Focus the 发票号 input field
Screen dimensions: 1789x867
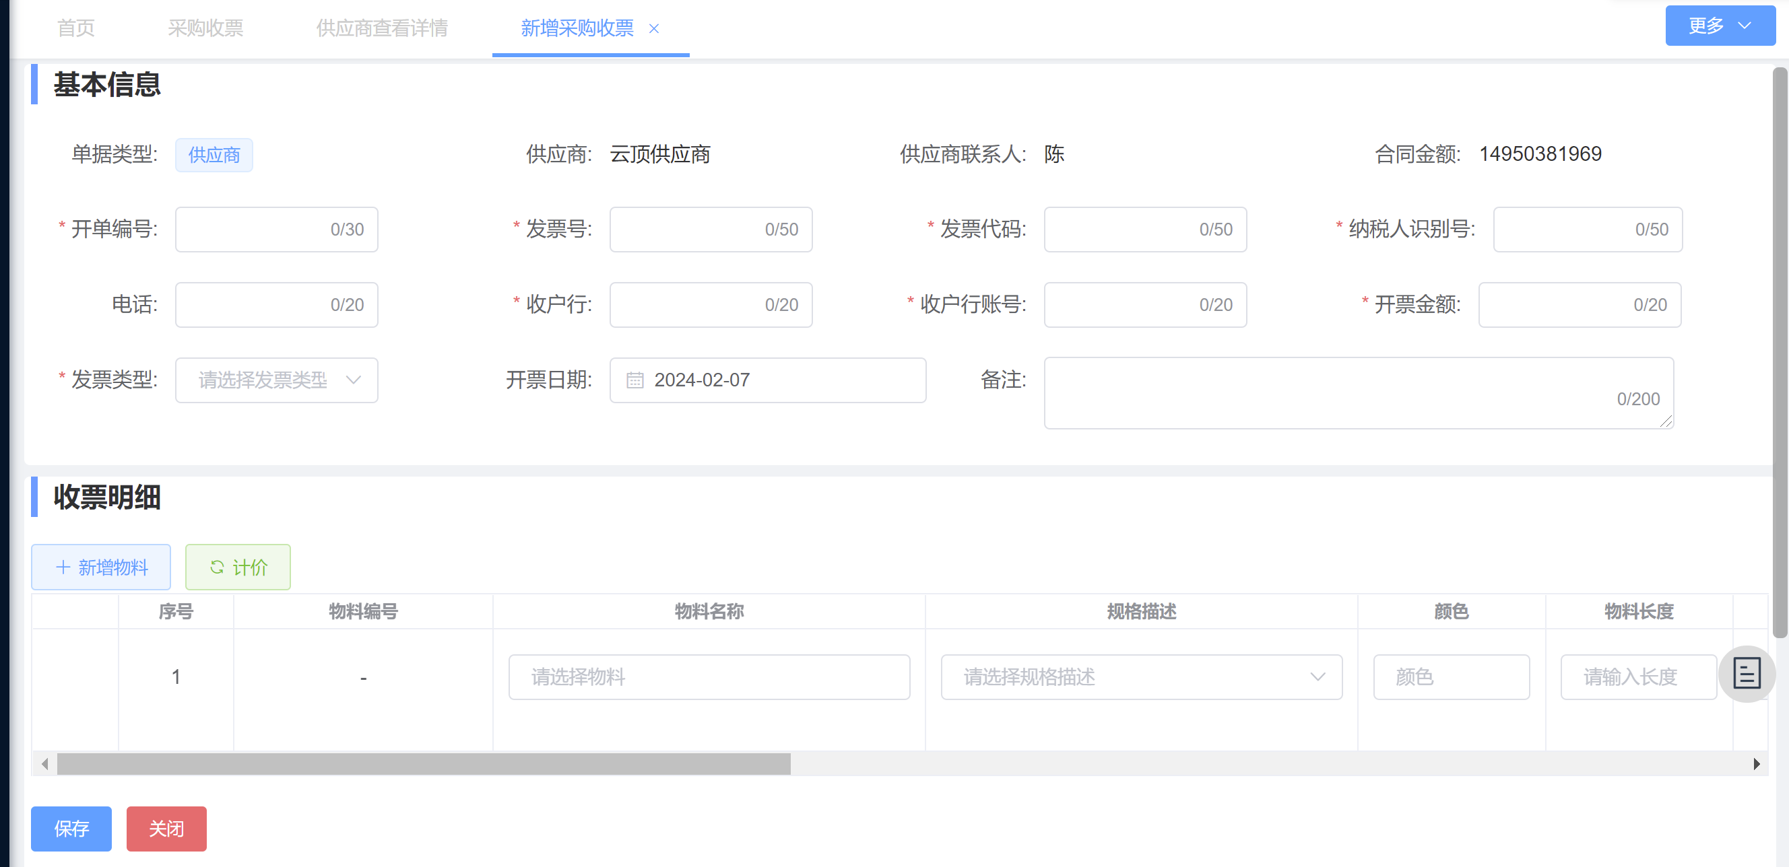pyautogui.click(x=711, y=229)
